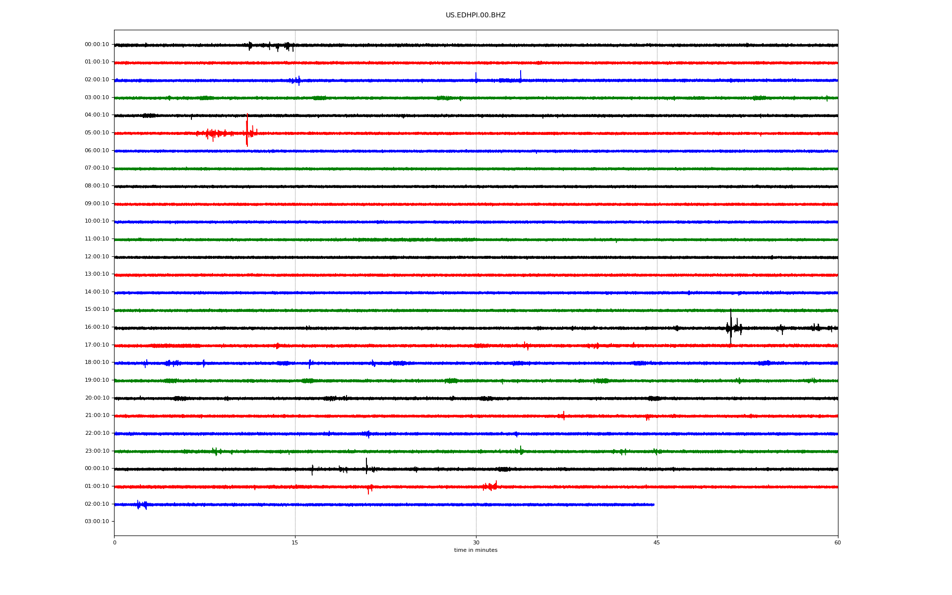The image size is (952, 595).
Task: Click the 18:00:10 row time label
Action: pyautogui.click(x=97, y=362)
